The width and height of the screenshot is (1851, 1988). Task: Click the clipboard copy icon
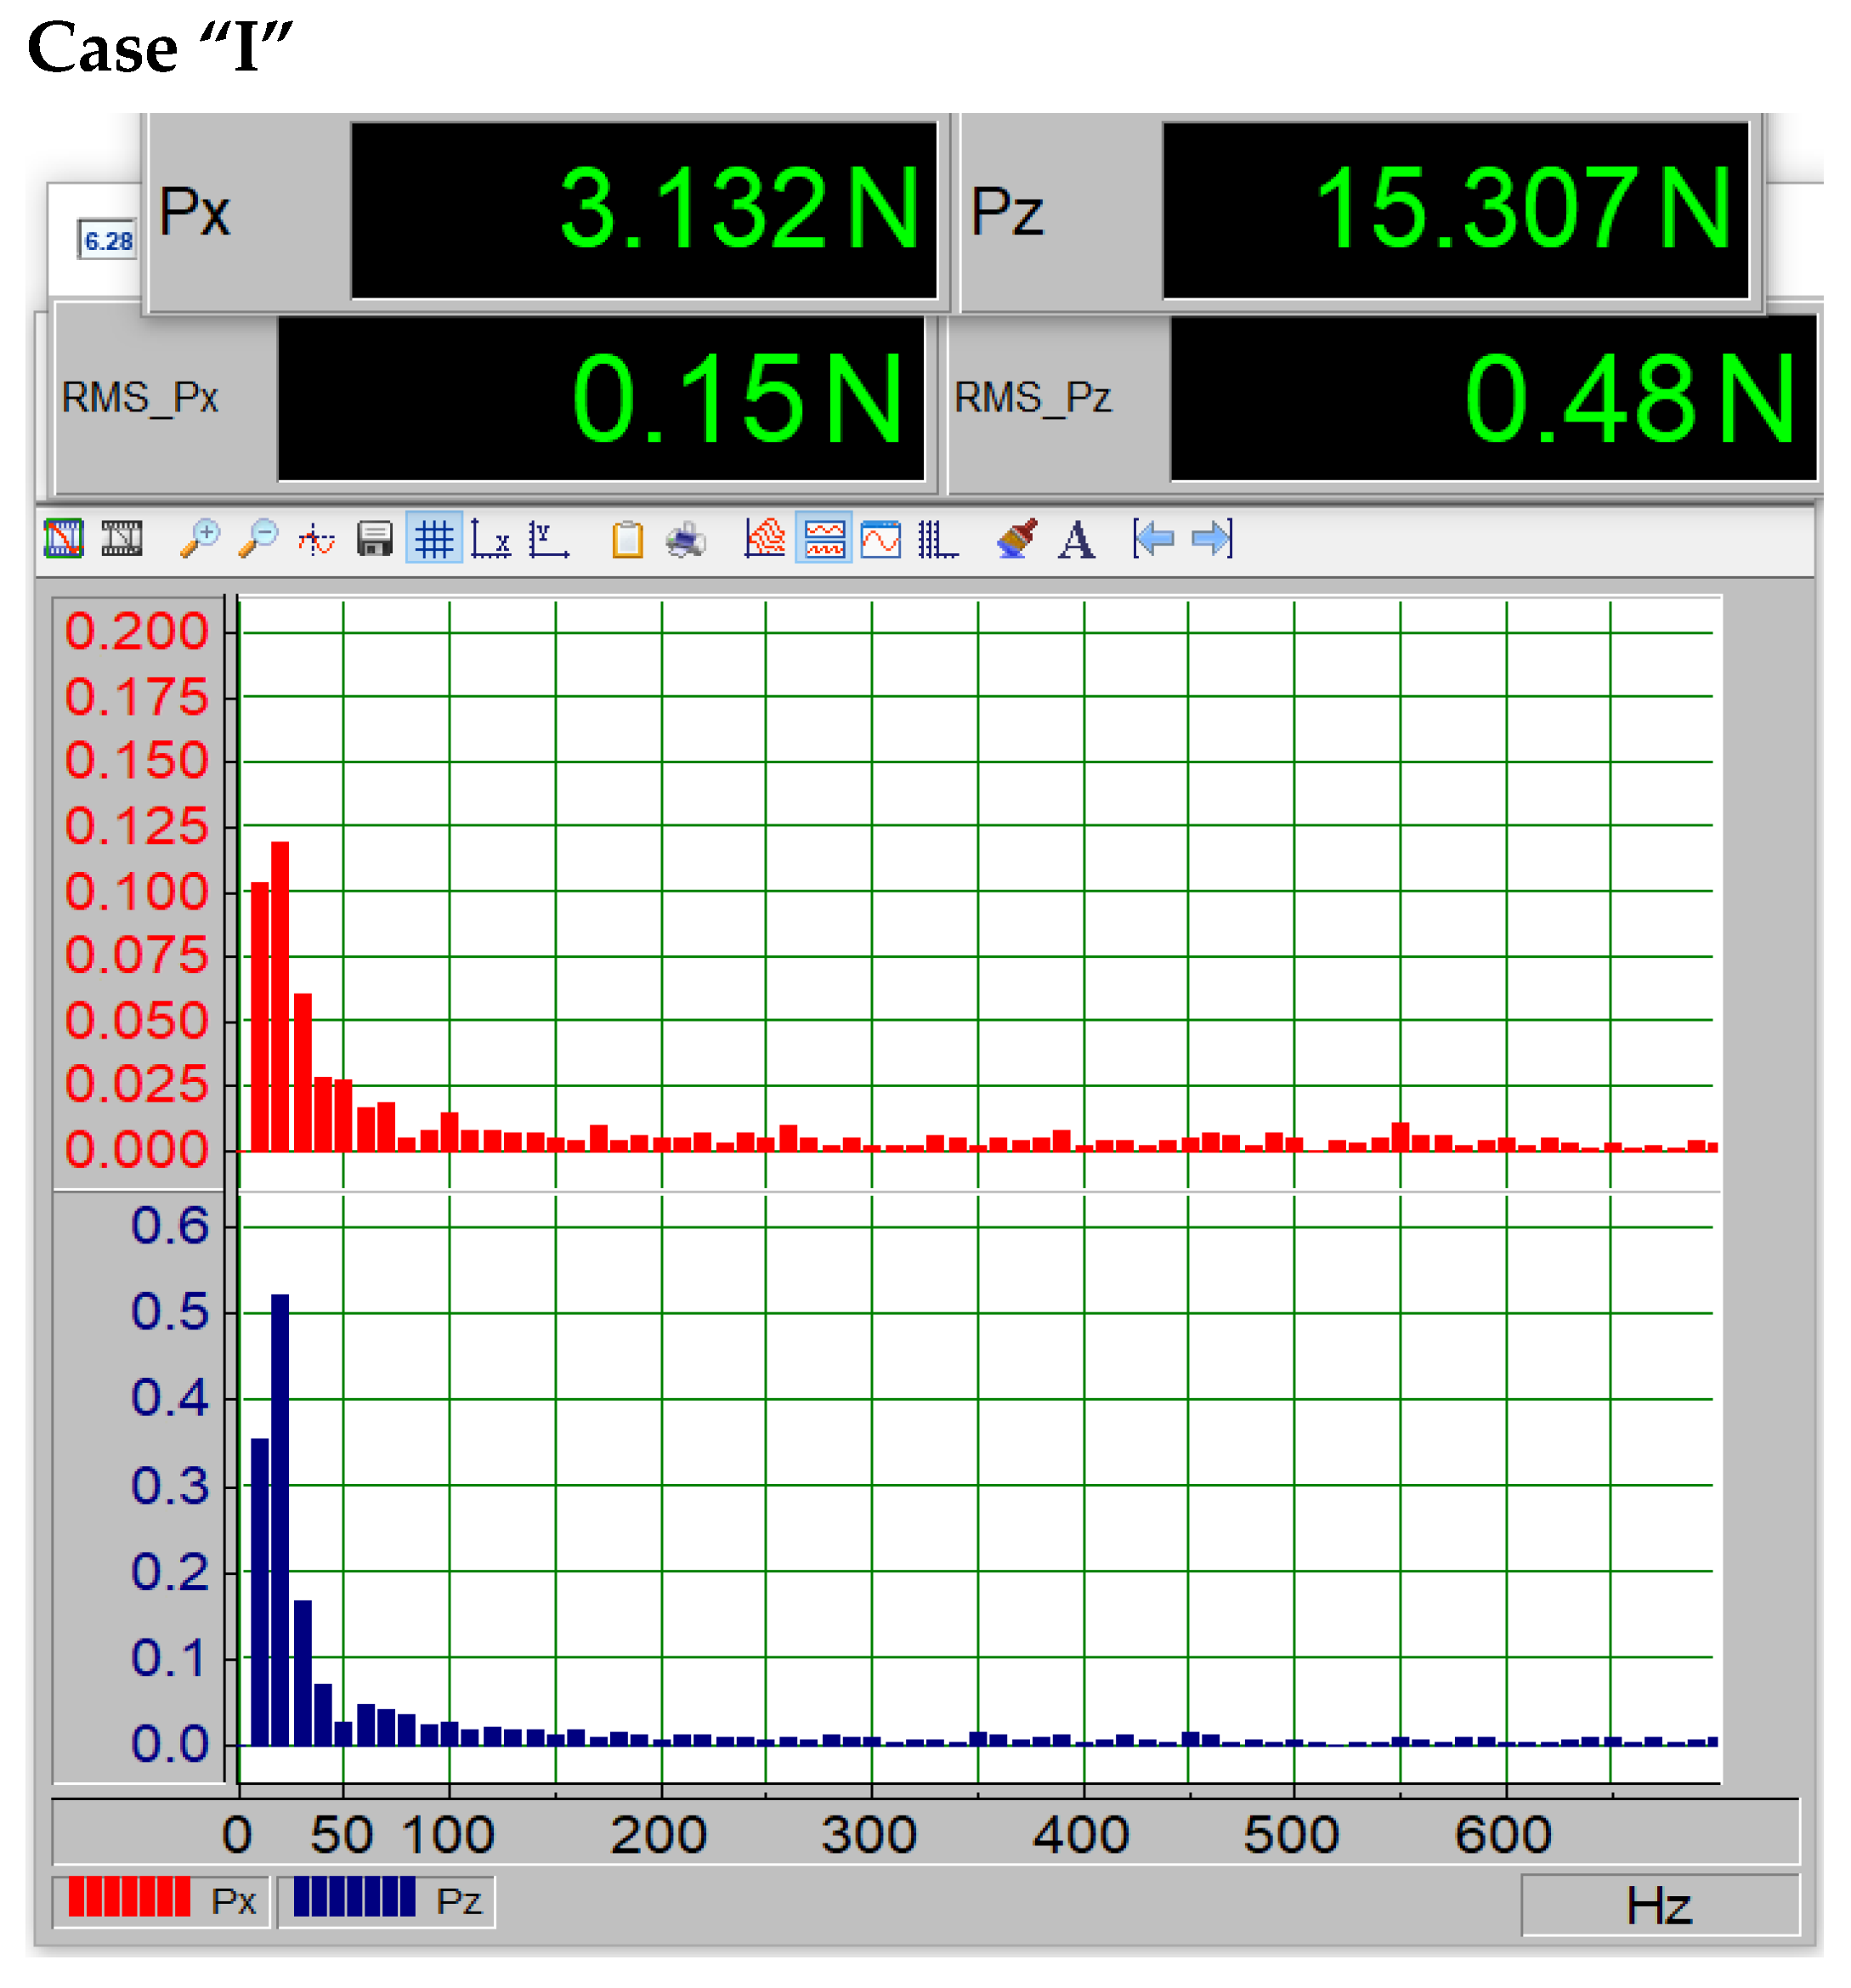pos(627,540)
